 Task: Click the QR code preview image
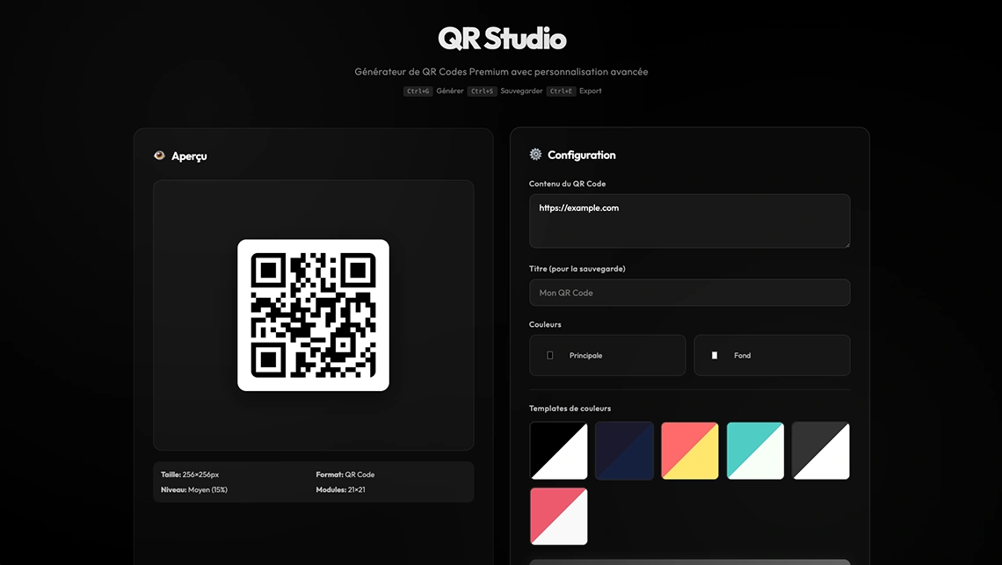pos(313,315)
